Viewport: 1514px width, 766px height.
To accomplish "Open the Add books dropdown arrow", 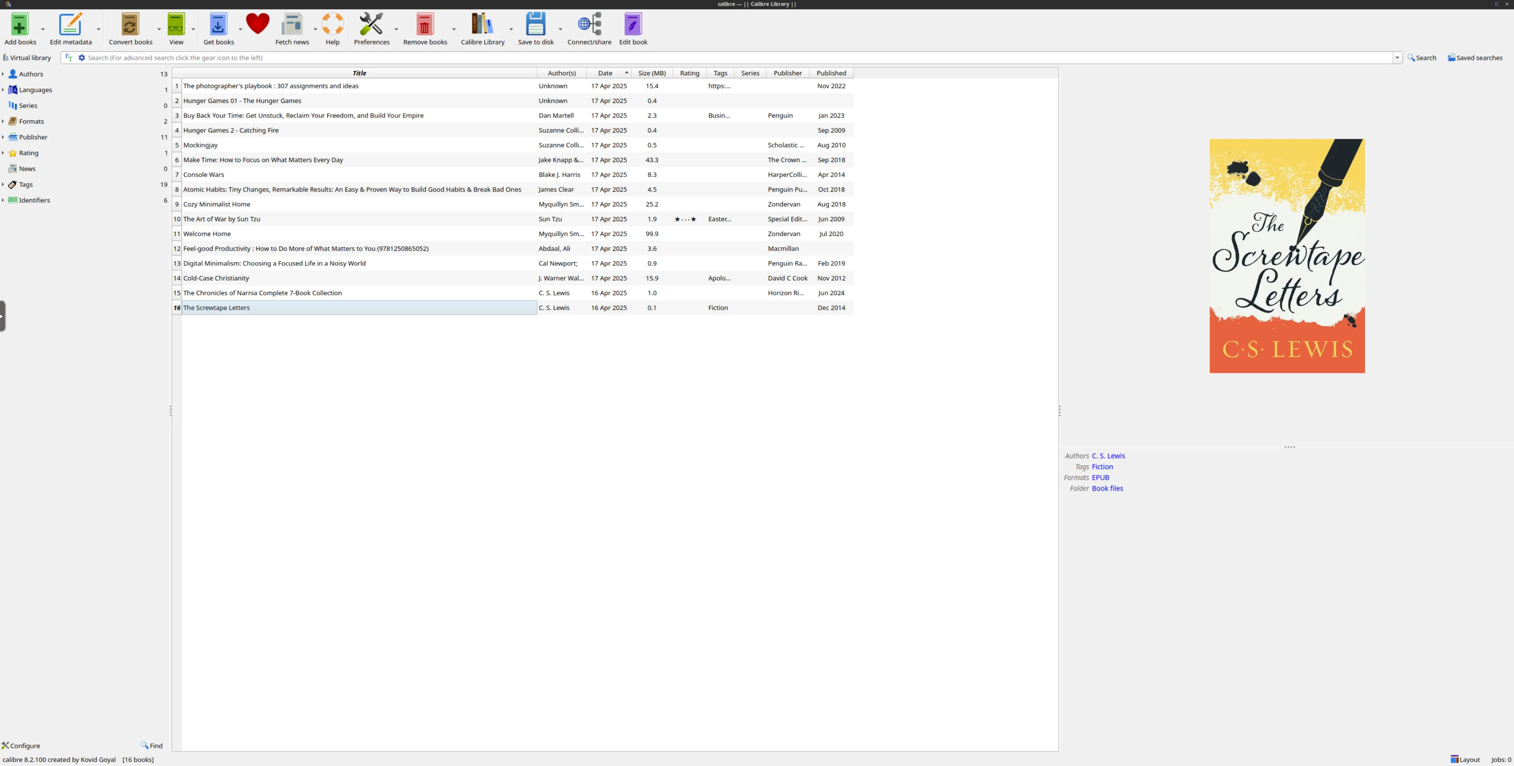I will tap(43, 29).
